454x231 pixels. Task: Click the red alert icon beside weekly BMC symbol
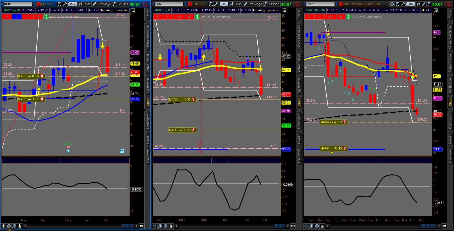click(39, 4)
